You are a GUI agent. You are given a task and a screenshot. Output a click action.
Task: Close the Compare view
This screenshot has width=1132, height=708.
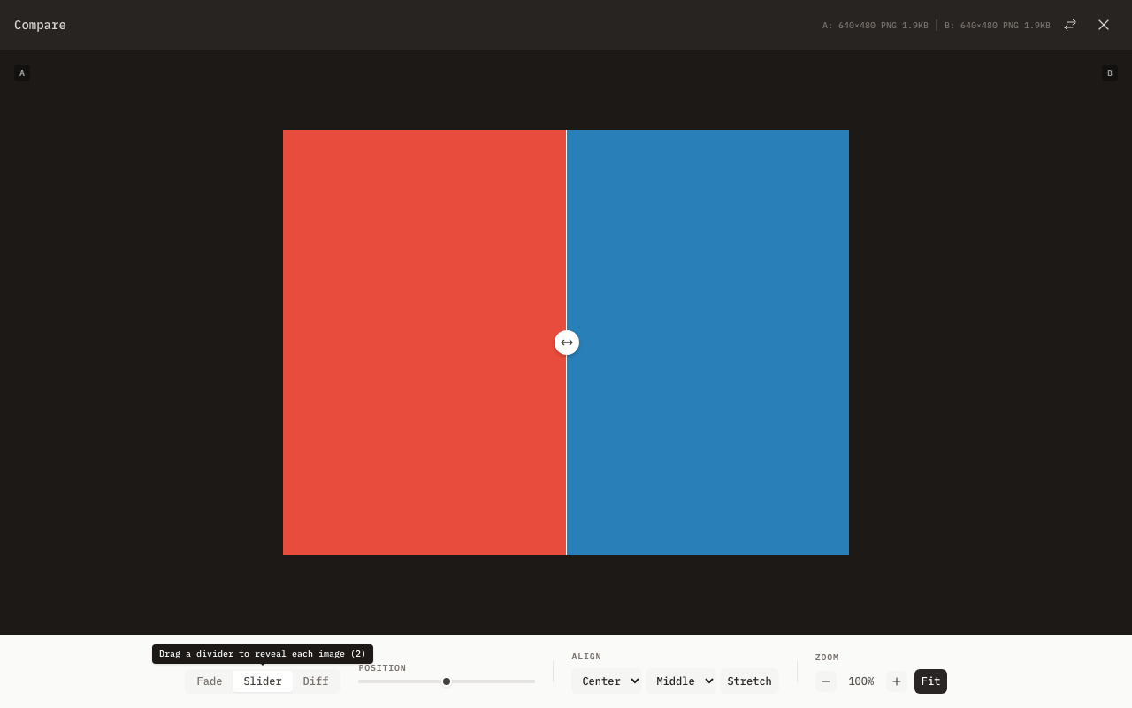(1104, 25)
